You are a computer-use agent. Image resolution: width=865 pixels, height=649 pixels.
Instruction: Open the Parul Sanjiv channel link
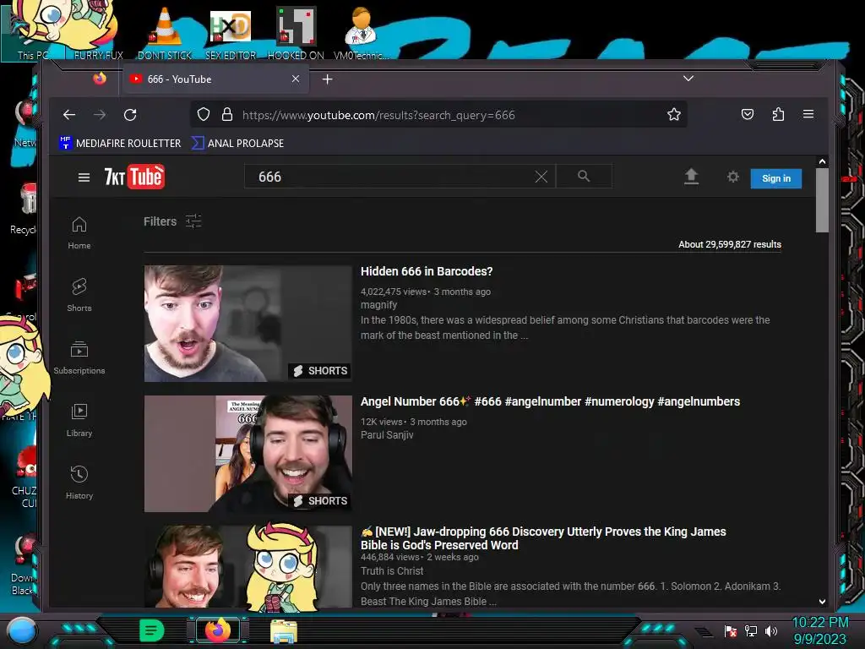click(x=387, y=435)
